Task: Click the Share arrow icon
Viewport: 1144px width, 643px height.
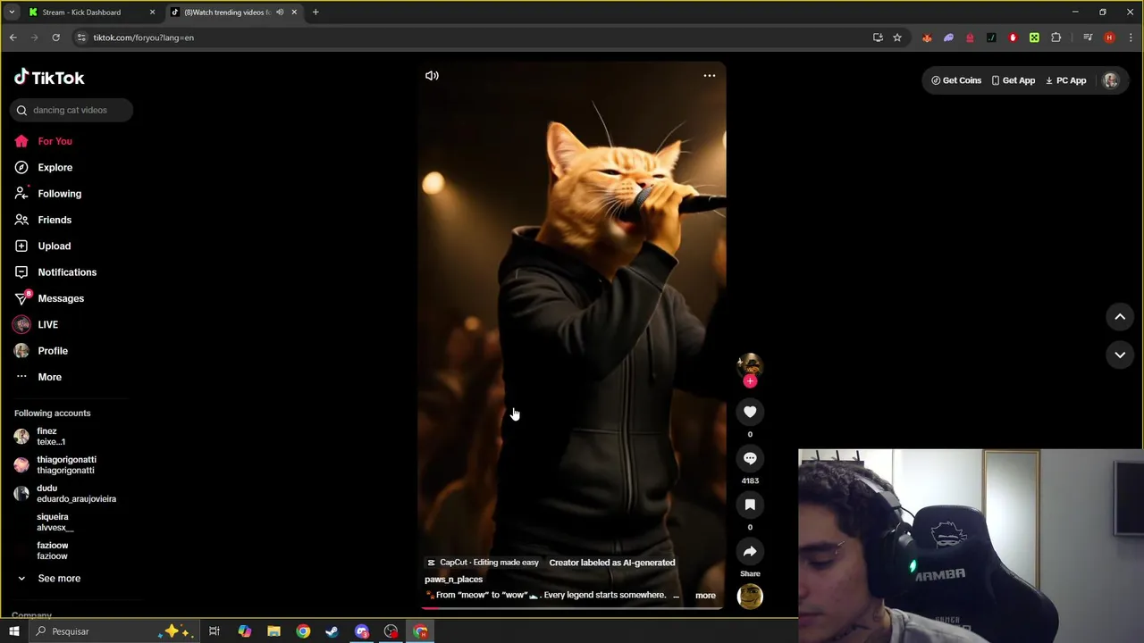Action: (750, 551)
